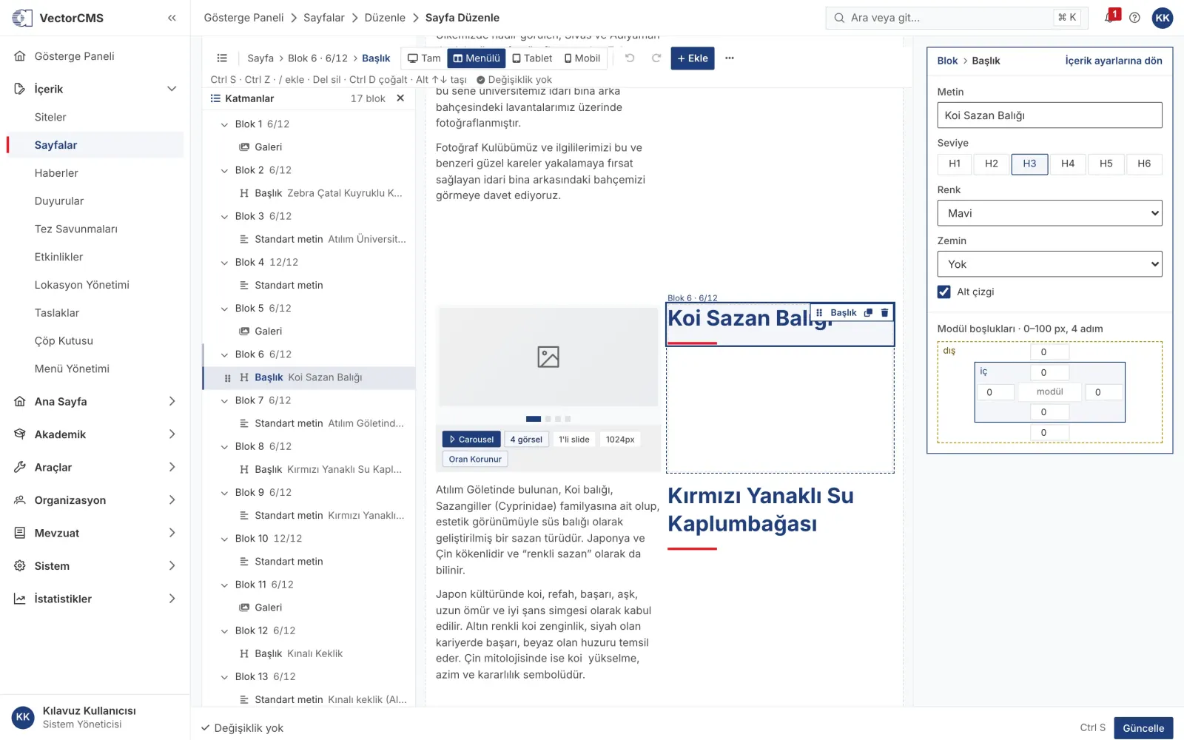The width and height of the screenshot is (1184, 740).
Task: Collapse the sidebar with double-chevron icon
Action: click(172, 18)
